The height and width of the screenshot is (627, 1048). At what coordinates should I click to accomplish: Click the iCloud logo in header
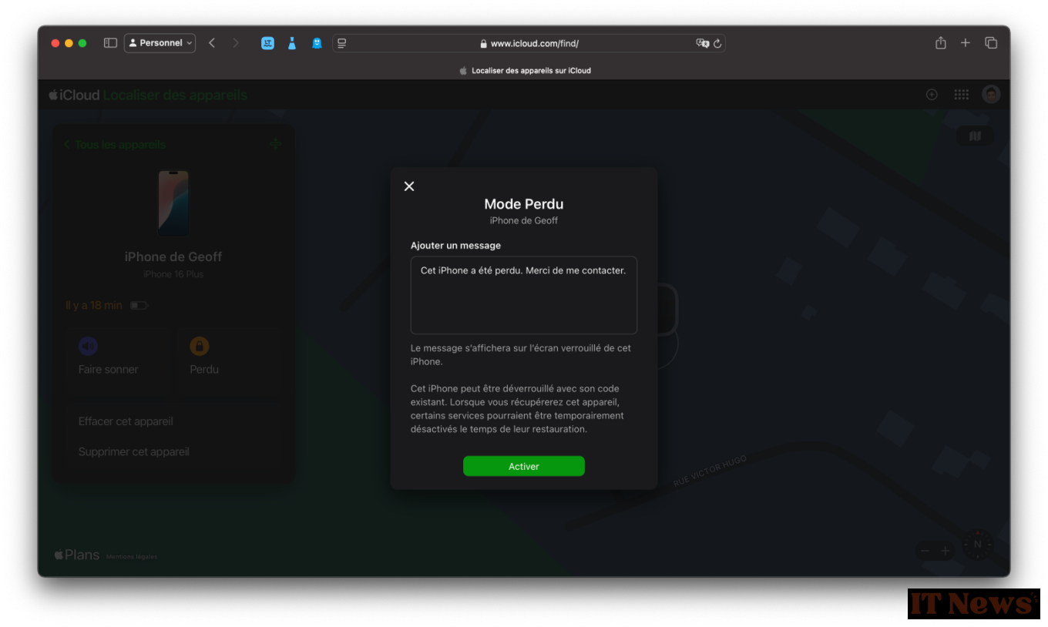(x=74, y=95)
